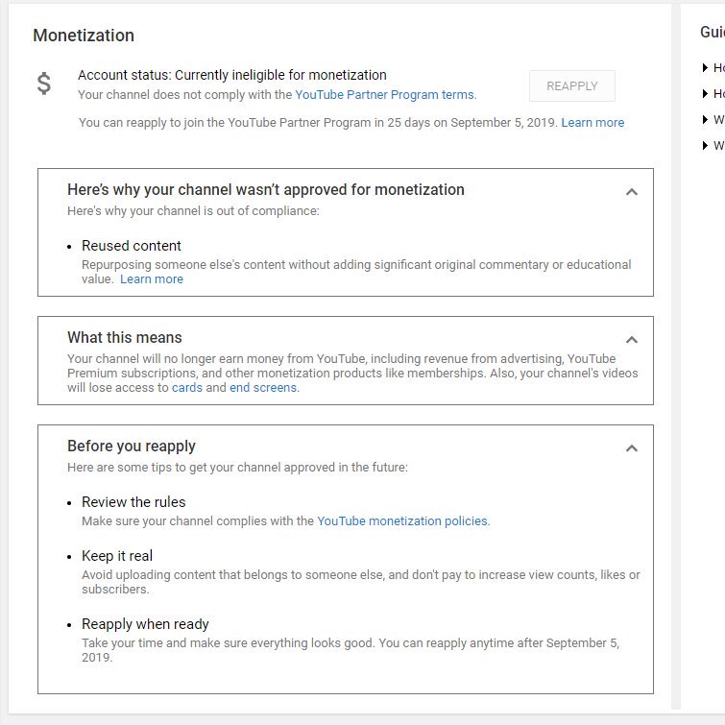
Task: Expand the third triangle item in the Guide sidebar
Action: pos(705,120)
